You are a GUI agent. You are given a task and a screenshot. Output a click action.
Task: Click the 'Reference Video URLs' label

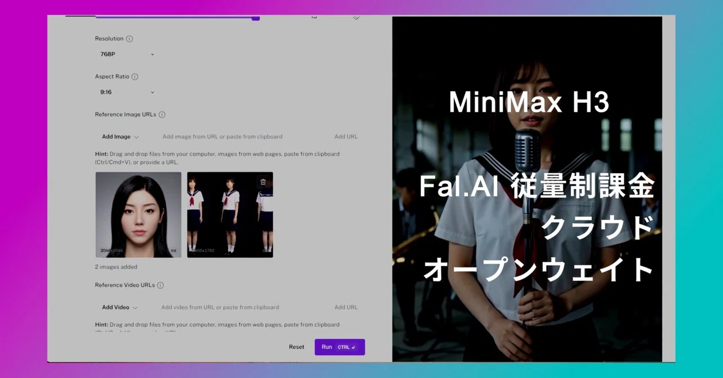tap(125, 285)
